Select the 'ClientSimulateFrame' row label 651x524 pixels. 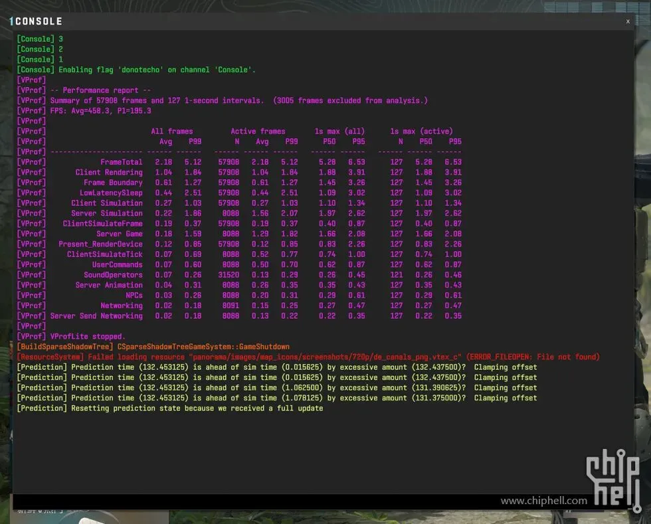pyautogui.click(x=102, y=223)
